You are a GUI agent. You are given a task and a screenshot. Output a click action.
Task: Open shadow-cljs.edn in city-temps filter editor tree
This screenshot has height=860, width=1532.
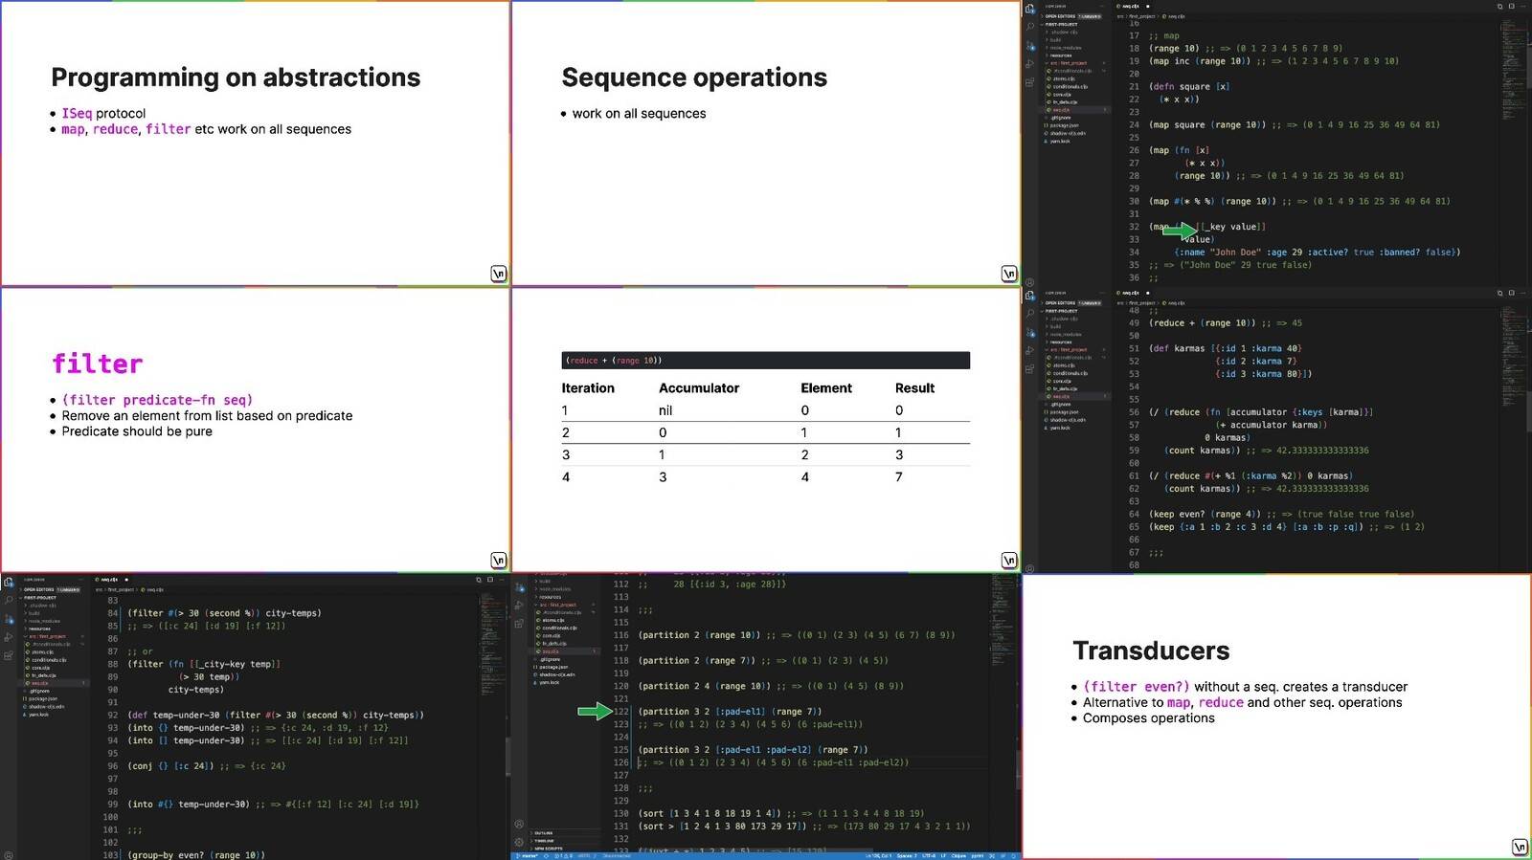(x=42, y=707)
